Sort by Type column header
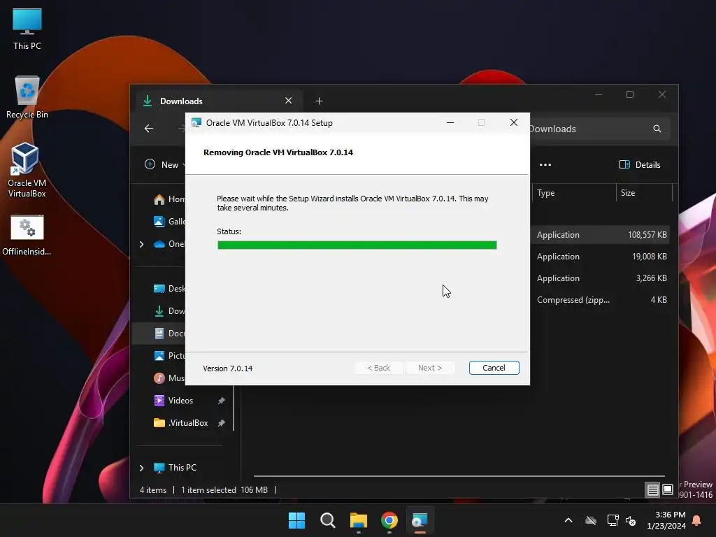This screenshot has width=716, height=537. 574,193
